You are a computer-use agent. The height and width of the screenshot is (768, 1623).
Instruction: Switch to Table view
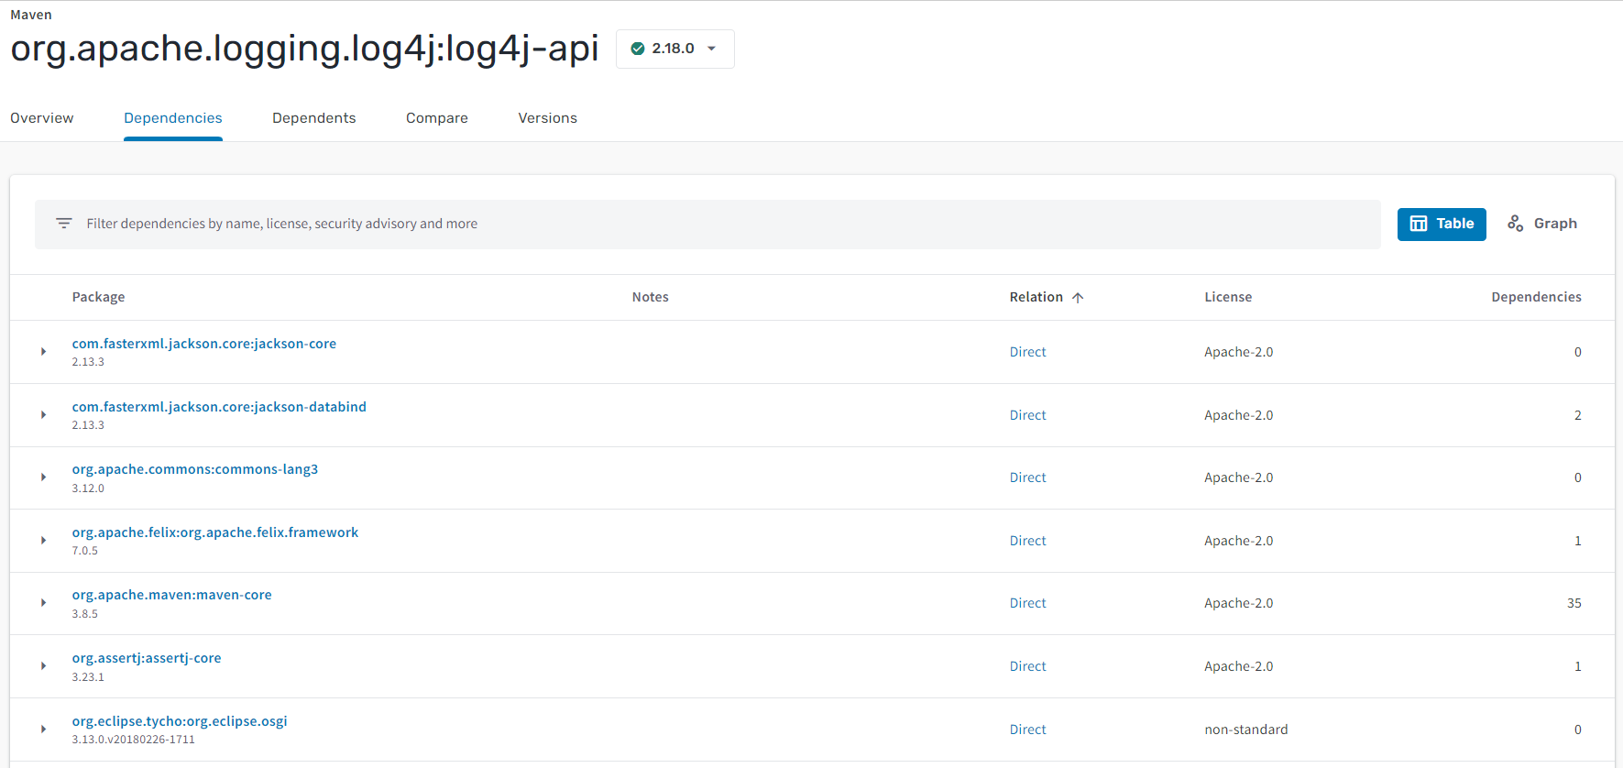click(1441, 224)
